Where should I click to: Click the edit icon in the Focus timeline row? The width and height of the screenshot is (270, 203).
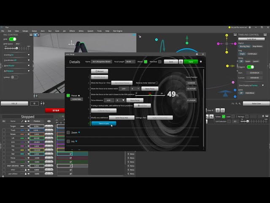pyautogui.click(x=70, y=158)
